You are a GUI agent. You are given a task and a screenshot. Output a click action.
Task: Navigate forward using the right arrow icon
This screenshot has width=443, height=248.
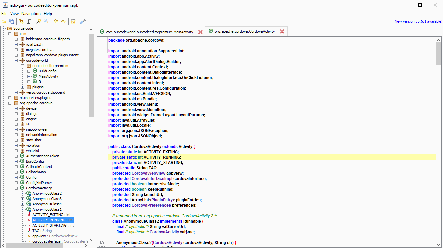point(64,21)
